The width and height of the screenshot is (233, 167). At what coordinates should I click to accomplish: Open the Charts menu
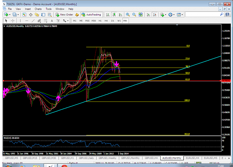pos(38,9)
